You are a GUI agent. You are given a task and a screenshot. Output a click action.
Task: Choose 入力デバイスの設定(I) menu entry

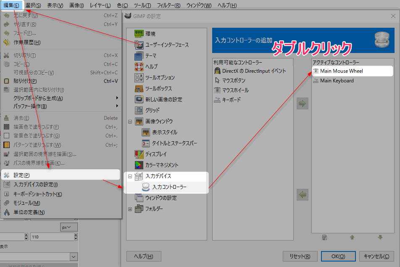pyautogui.click(x=61, y=184)
